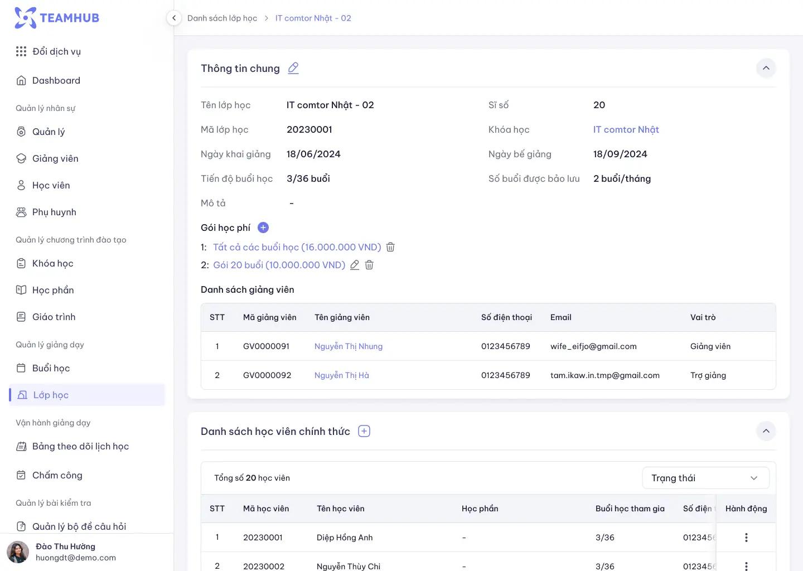Image resolution: width=803 pixels, height=571 pixels.
Task: Click Trợ giảng role cell
Action: click(708, 375)
